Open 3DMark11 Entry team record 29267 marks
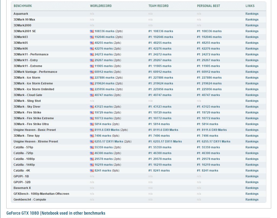277x218 pixels. click(160, 60)
